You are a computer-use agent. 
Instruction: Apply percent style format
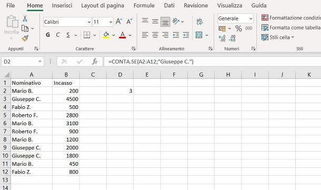[x=238, y=28]
